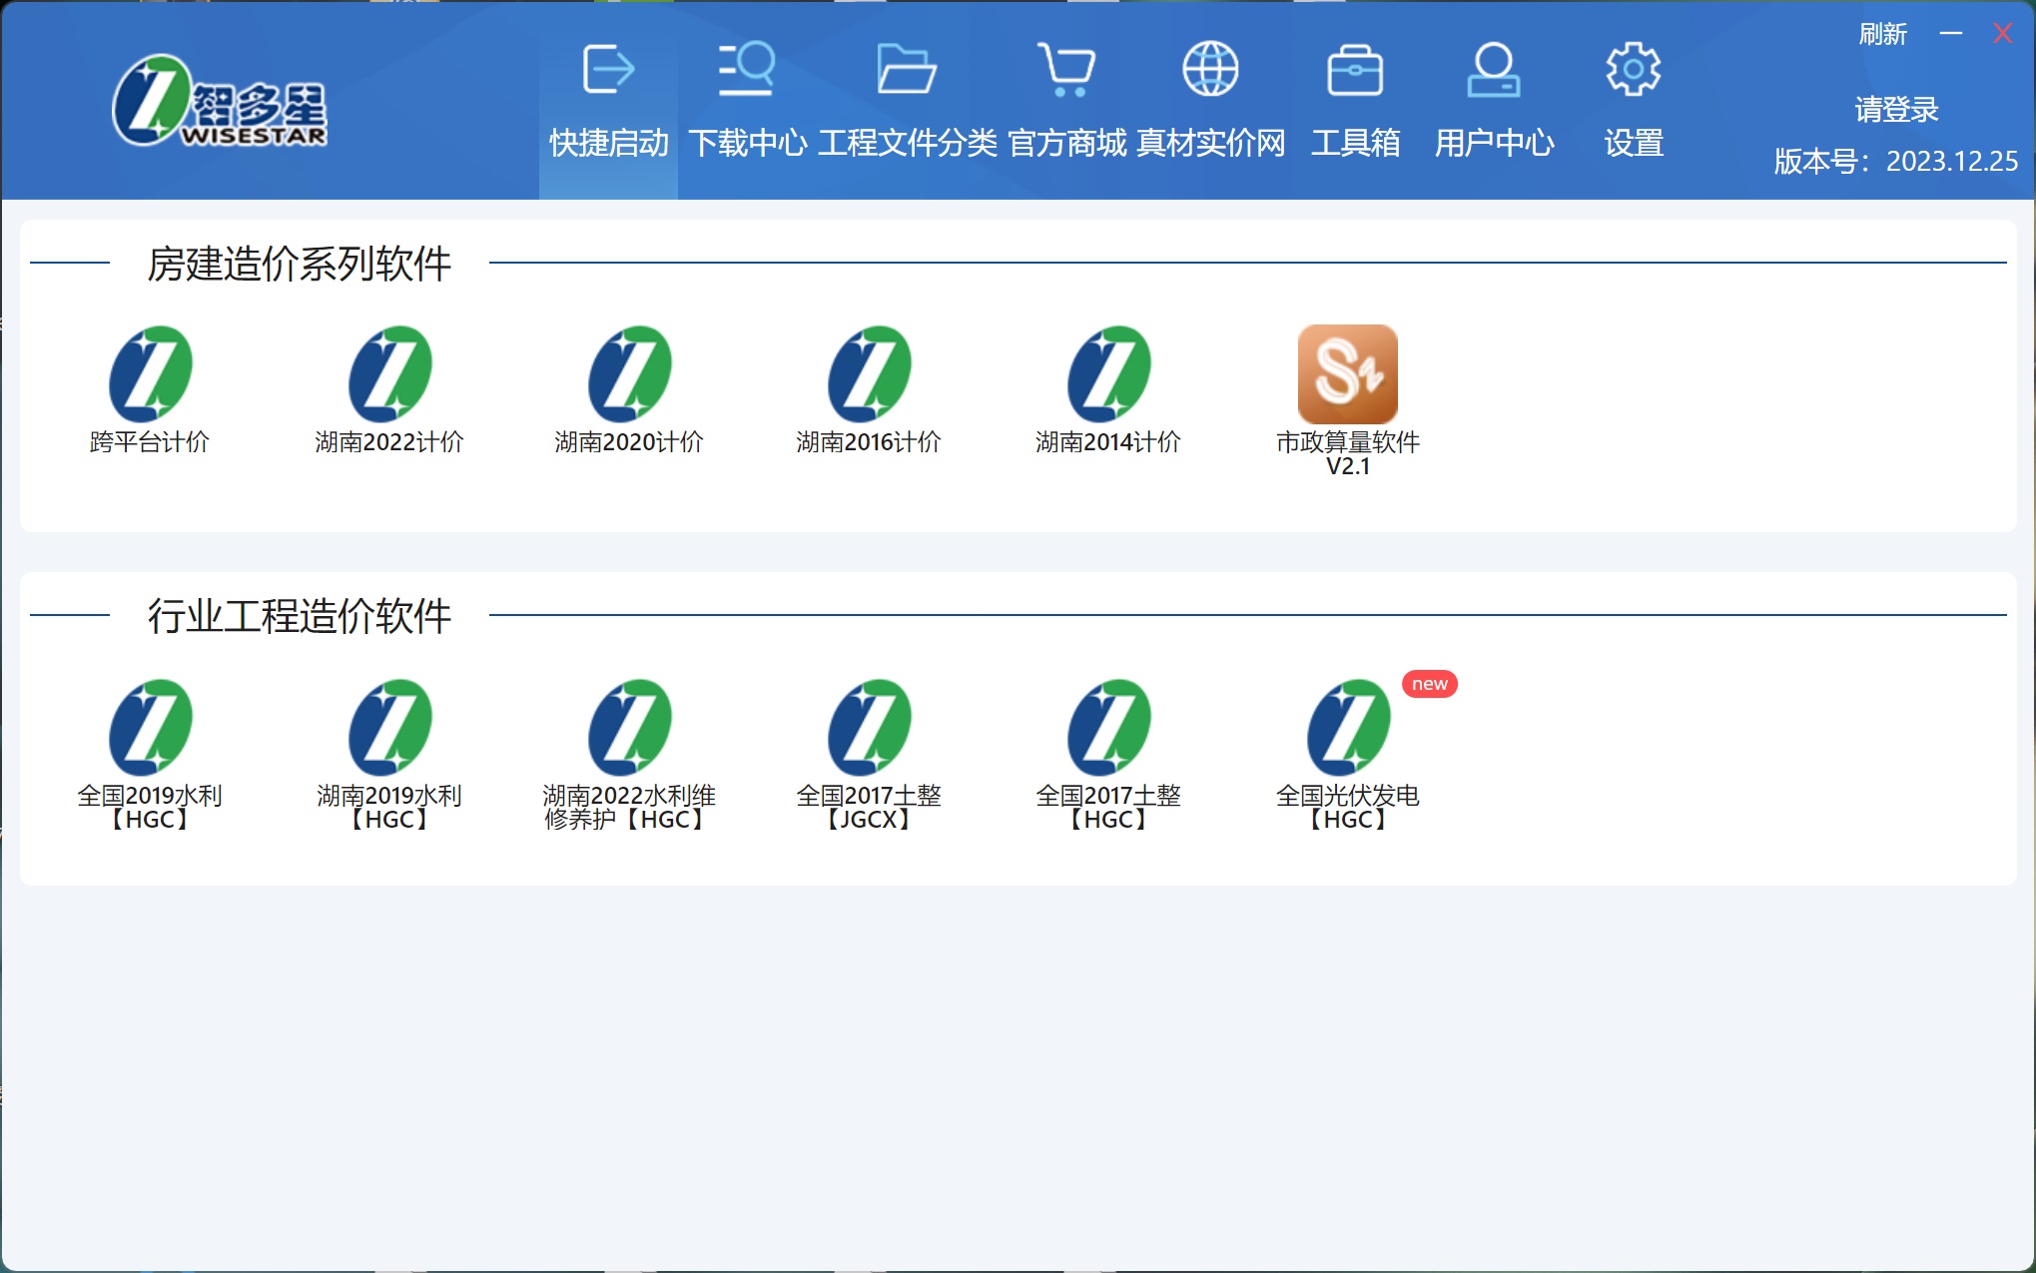This screenshot has height=1273, width=2036.
Task: Open 用户中心 user center
Action: (1494, 100)
